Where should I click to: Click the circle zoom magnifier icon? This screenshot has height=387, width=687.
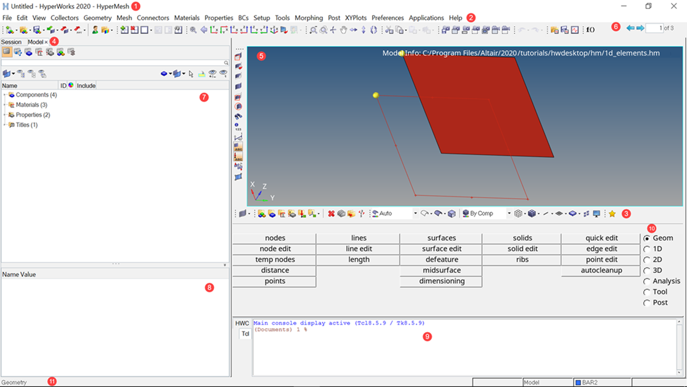pyautogui.click(x=323, y=30)
